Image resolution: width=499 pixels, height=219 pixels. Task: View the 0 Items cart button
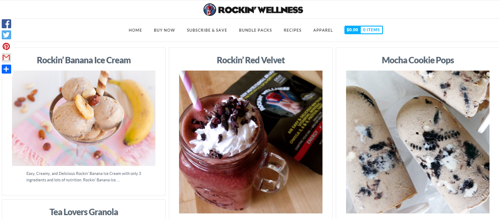click(371, 30)
